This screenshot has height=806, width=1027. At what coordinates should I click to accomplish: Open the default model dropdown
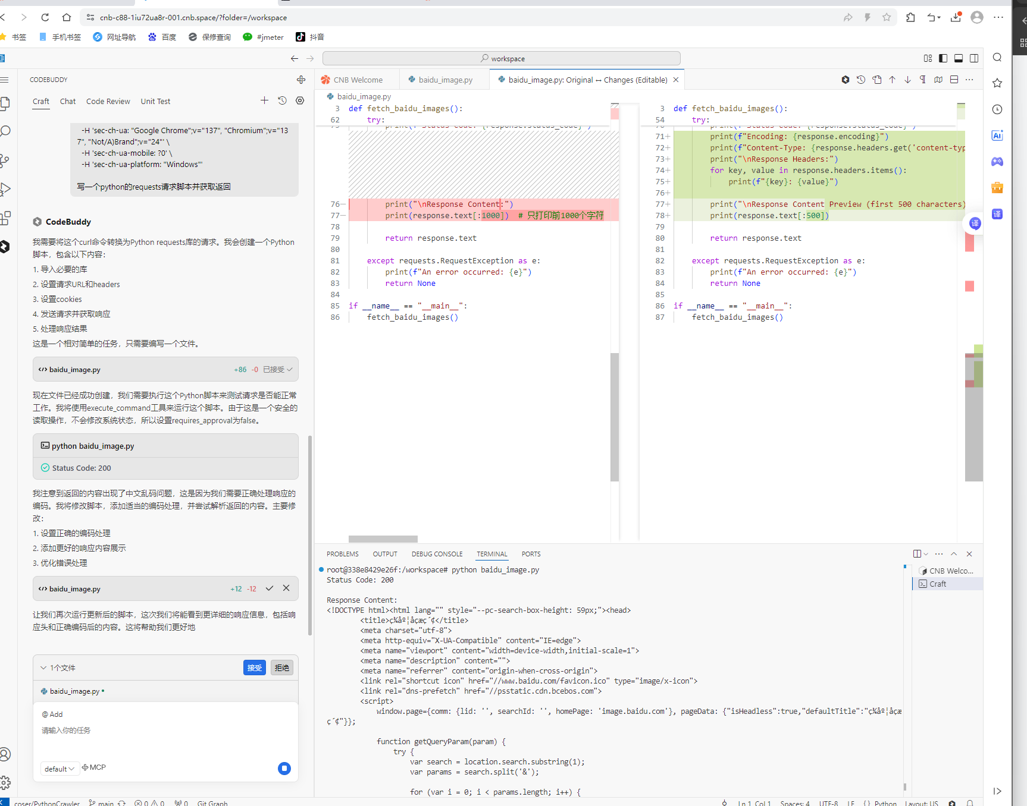point(60,769)
